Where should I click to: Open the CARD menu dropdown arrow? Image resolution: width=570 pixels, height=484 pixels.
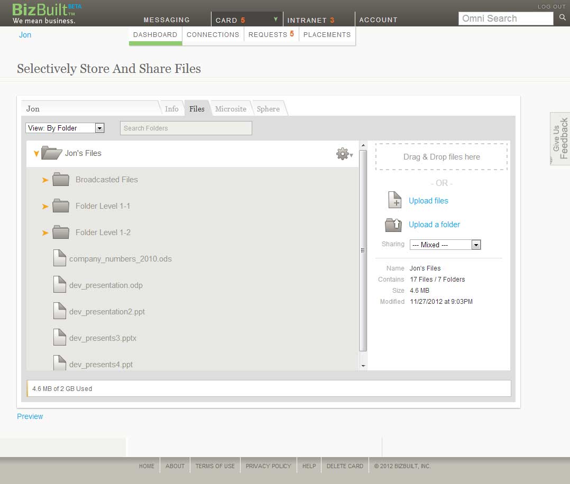tap(275, 19)
